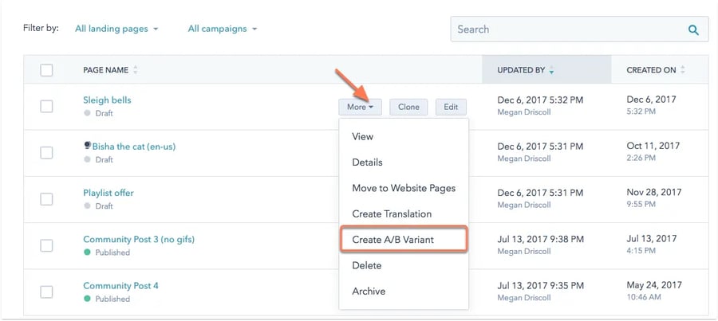Click the search magnifier icon

pos(693,30)
